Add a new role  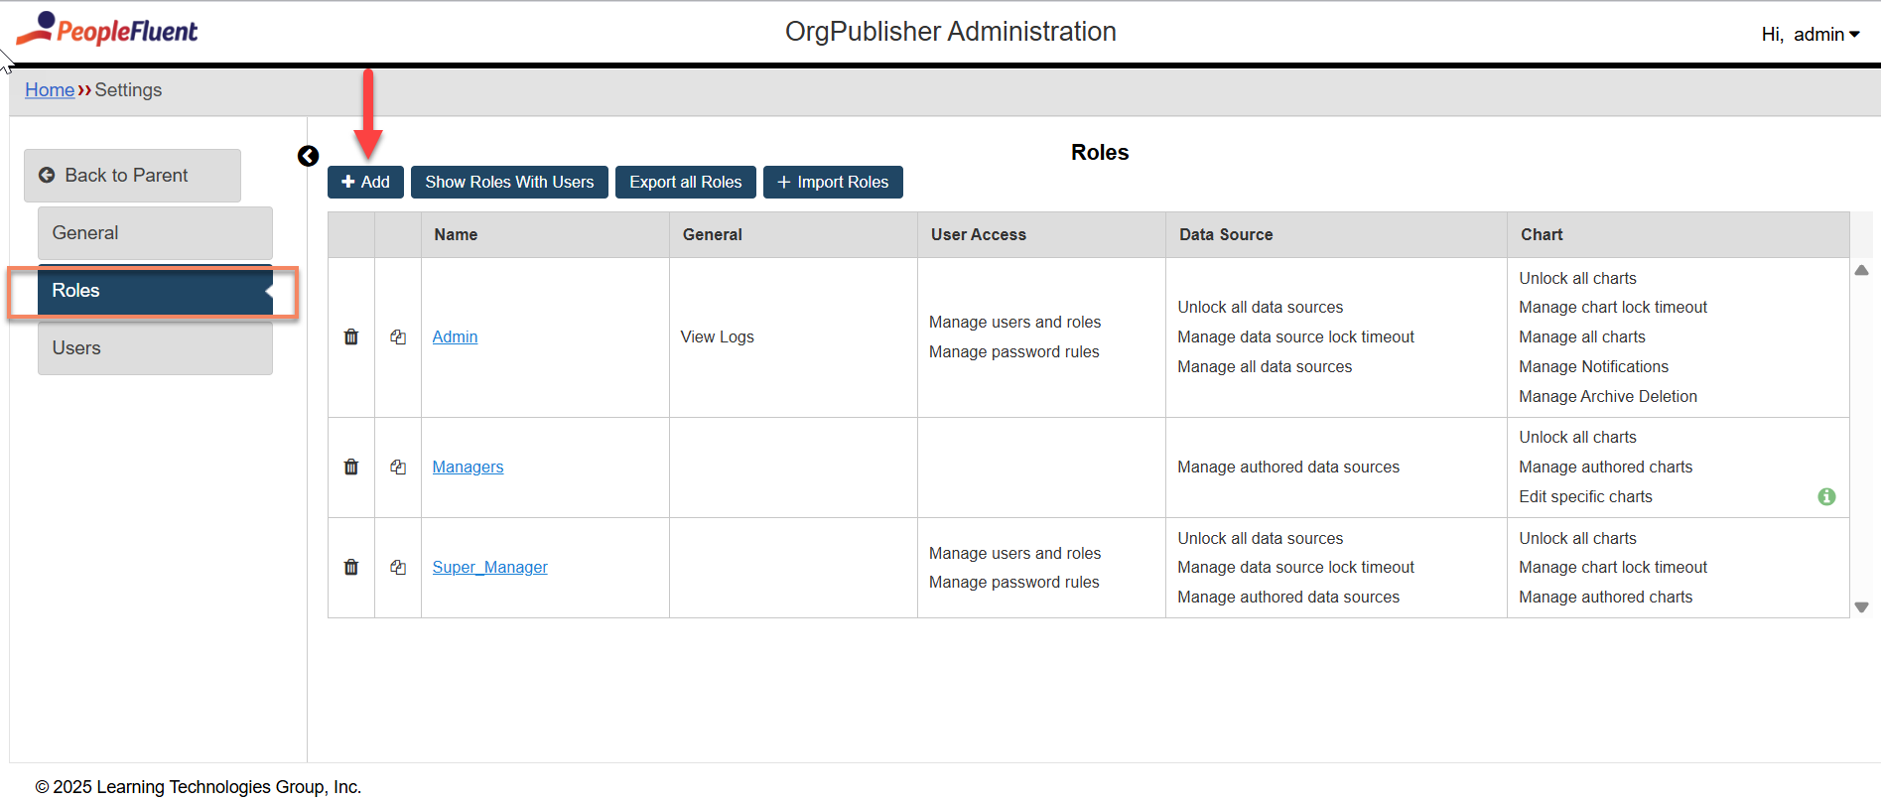(x=365, y=182)
